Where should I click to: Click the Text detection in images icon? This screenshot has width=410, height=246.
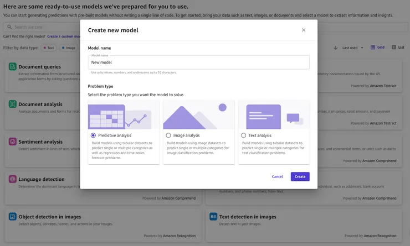[x=213, y=217]
